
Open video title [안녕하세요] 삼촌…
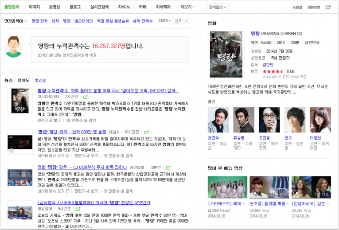point(310,203)
